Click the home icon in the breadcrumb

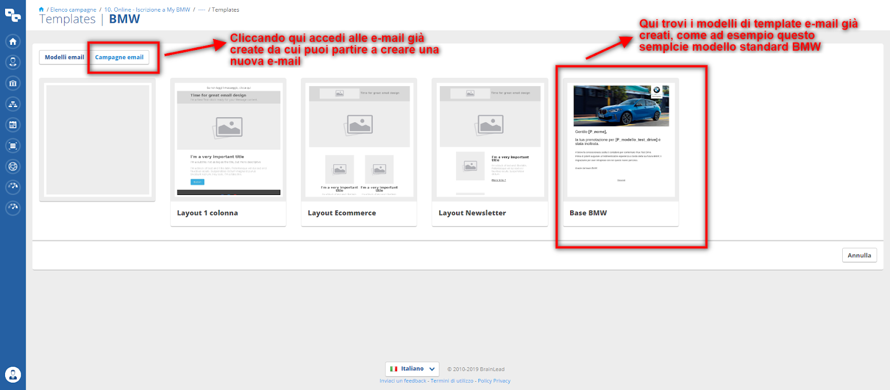(41, 9)
